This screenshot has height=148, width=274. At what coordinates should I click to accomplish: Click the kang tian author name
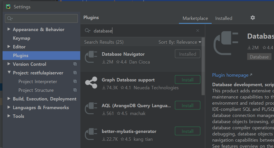coord(143,139)
